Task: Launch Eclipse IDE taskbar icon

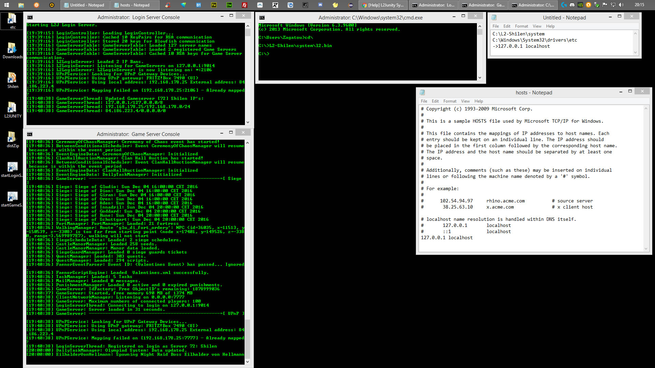Action: point(350,5)
